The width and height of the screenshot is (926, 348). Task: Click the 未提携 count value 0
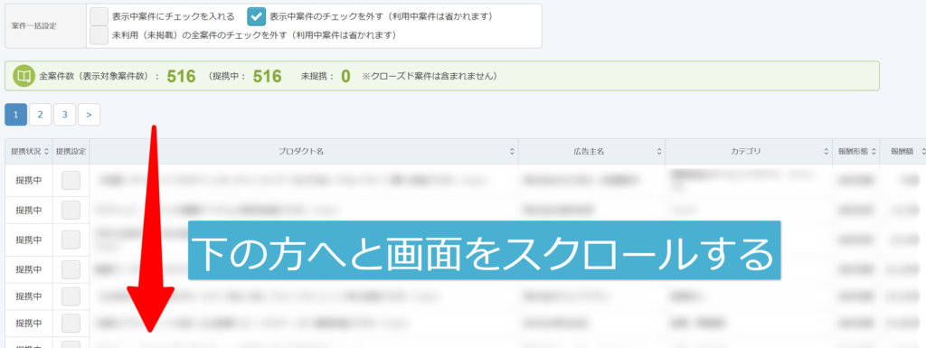click(346, 76)
